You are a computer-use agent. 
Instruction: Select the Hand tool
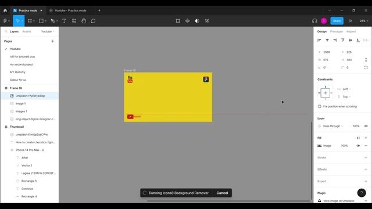84,21
